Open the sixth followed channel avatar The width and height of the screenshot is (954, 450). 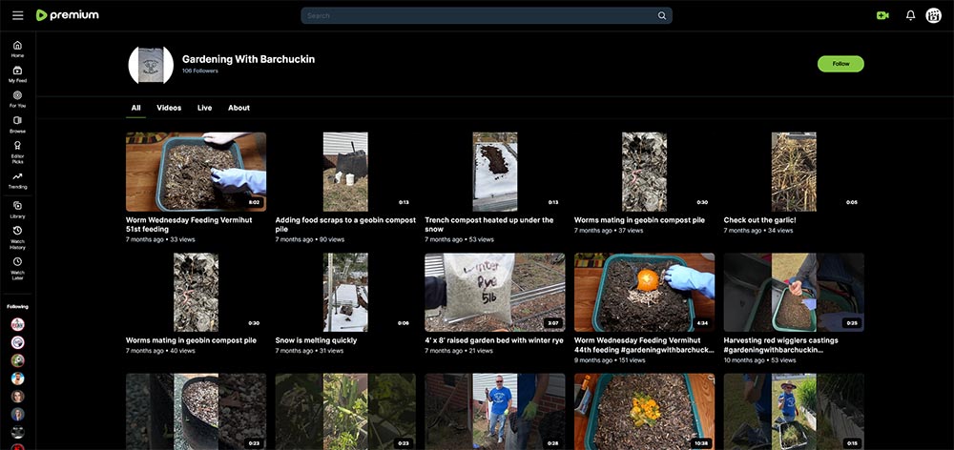[17, 414]
